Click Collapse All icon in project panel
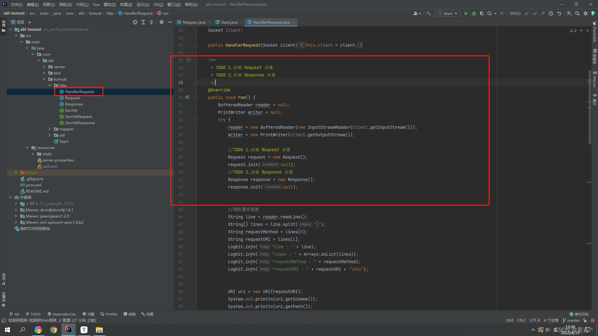 tap(151, 22)
